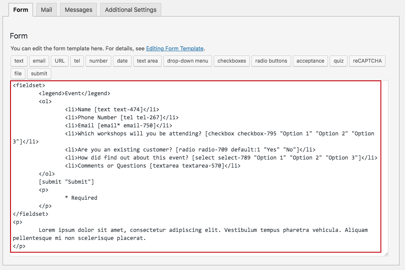Insert a quiz tag
Viewport: 405px width, 270px height.
click(339, 61)
